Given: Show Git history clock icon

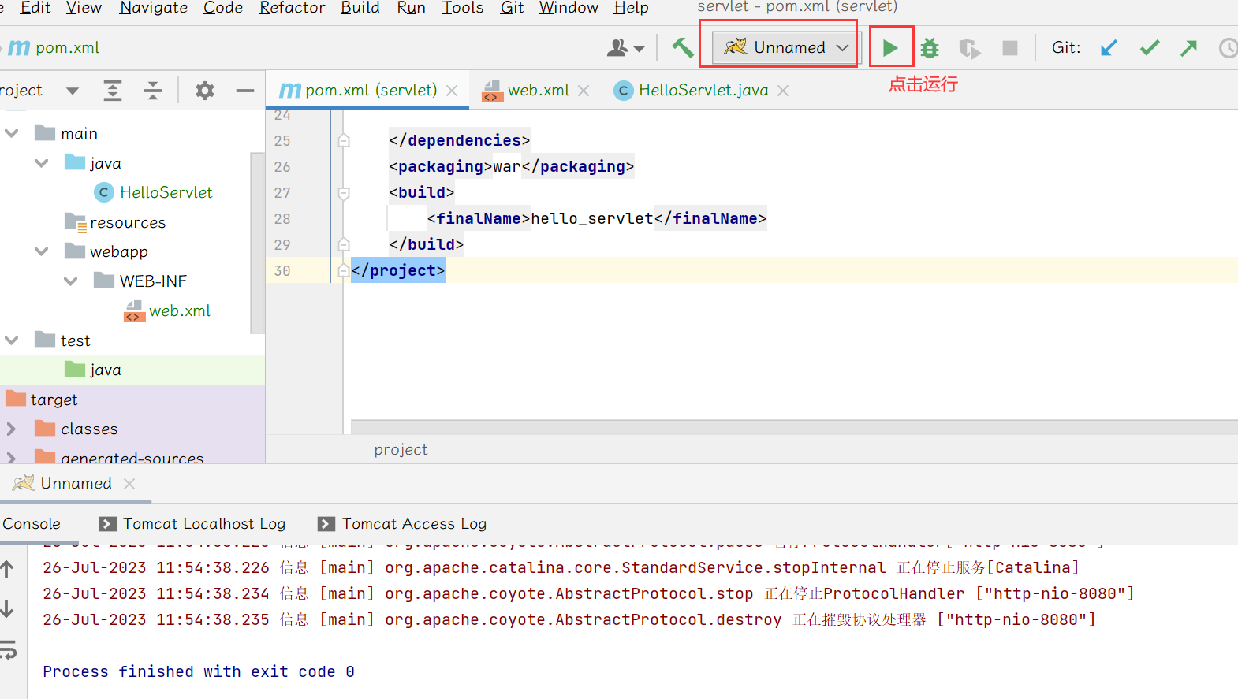Looking at the screenshot, I should point(1228,48).
